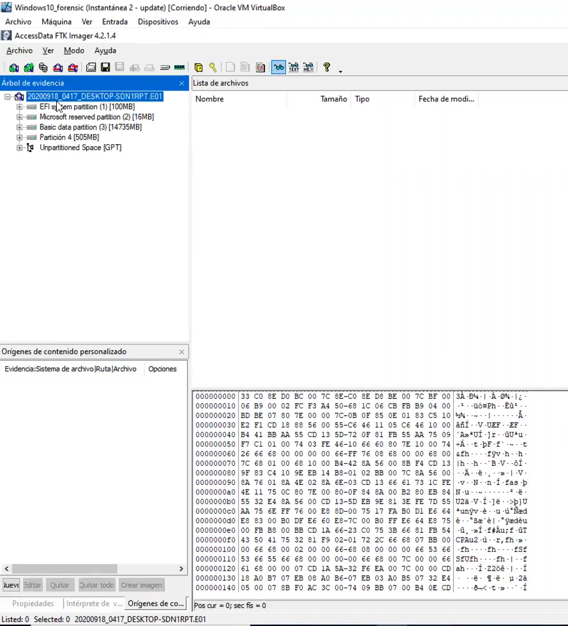Click the Nuevo button in custom content
Image resolution: width=568 pixels, height=626 pixels.
point(11,585)
